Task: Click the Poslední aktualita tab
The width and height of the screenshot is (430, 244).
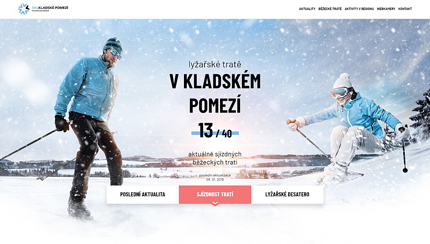Action: 143,194
